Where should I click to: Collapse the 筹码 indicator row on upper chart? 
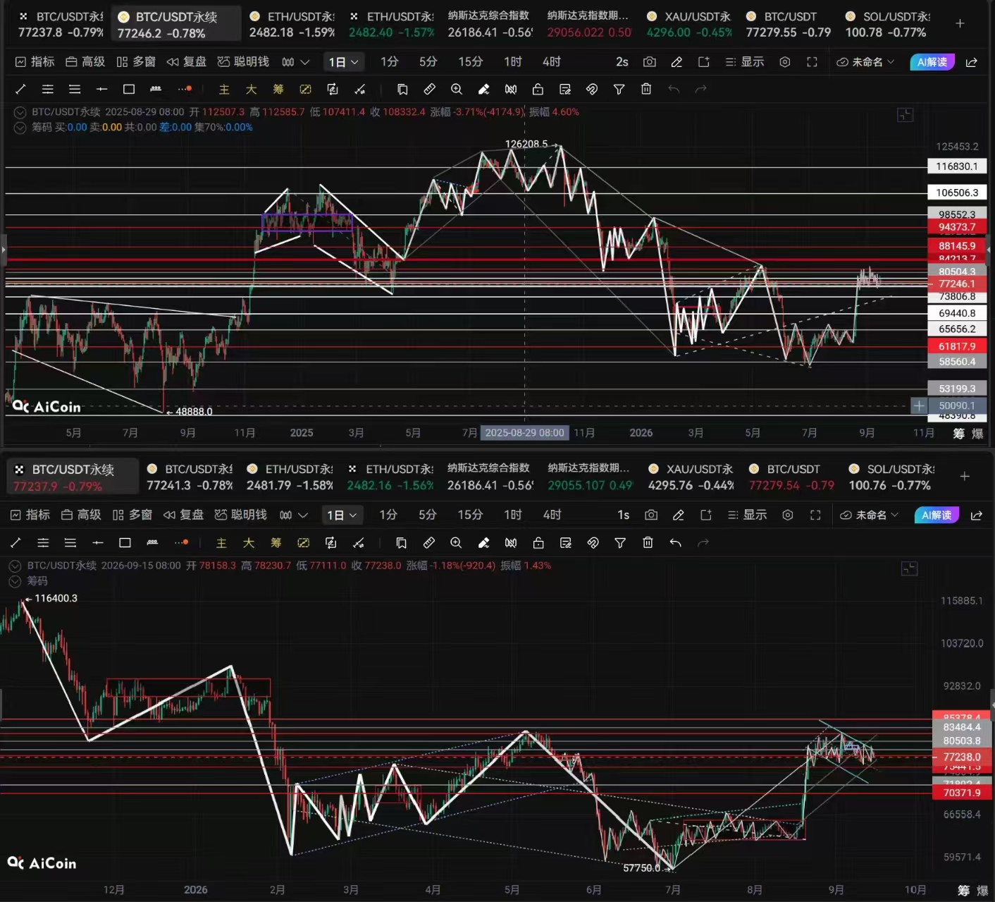pos(20,128)
